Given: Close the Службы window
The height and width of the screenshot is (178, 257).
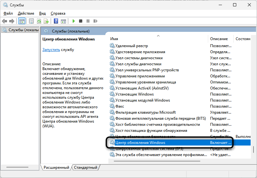Looking at the screenshot, I should (x=249, y=5).
